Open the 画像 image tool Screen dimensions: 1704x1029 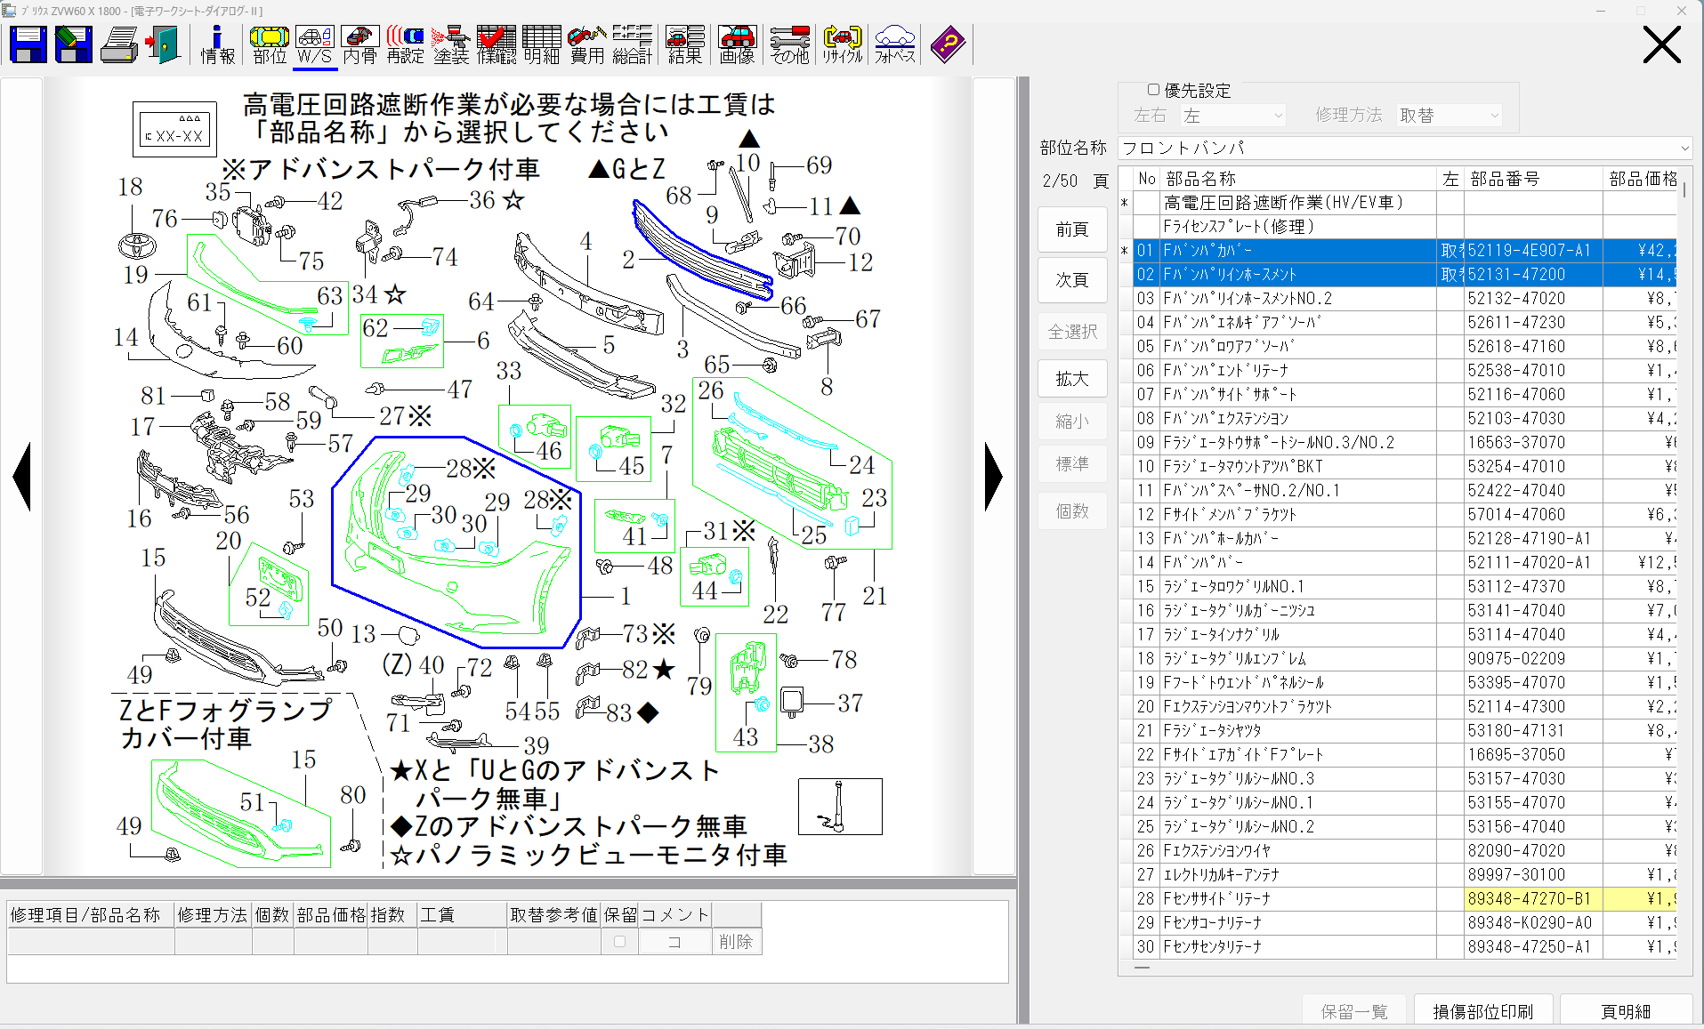[737, 44]
